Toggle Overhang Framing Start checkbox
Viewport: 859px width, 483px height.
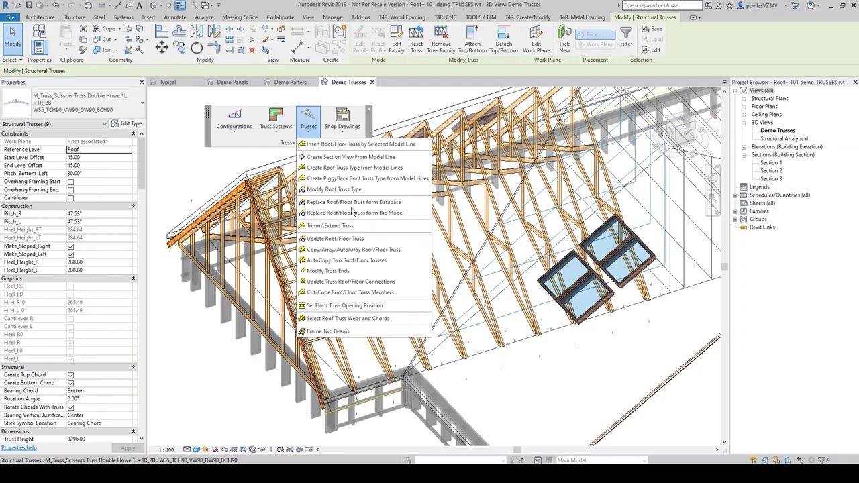tap(70, 182)
